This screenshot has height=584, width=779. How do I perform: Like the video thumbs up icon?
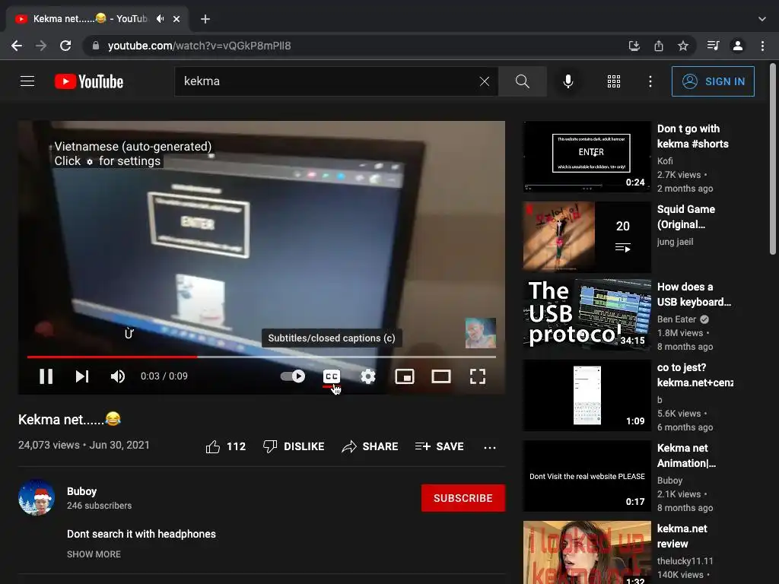pyautogui.click(x=213, y=446)
